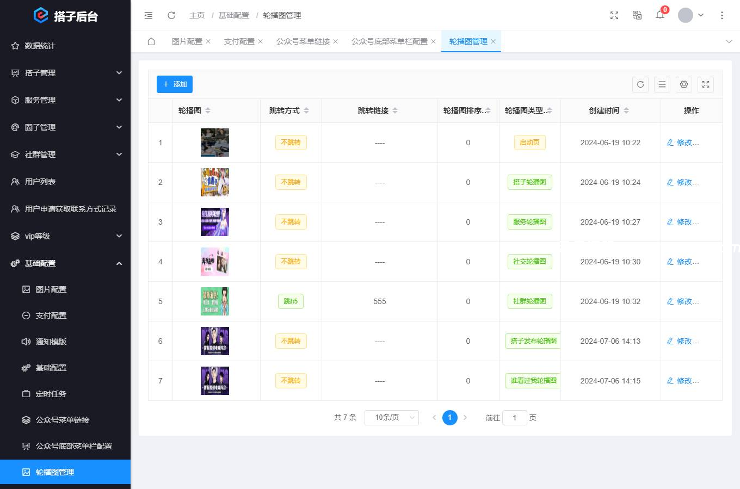
Task: Select the 公众号菜单链接 tab
Action: [303, 41]
